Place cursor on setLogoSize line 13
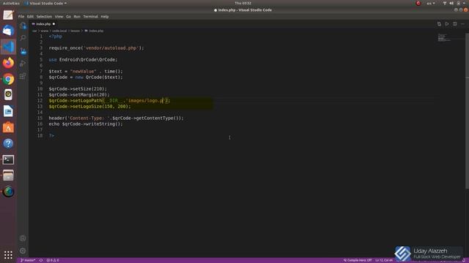469x263 pixels. 89,107
